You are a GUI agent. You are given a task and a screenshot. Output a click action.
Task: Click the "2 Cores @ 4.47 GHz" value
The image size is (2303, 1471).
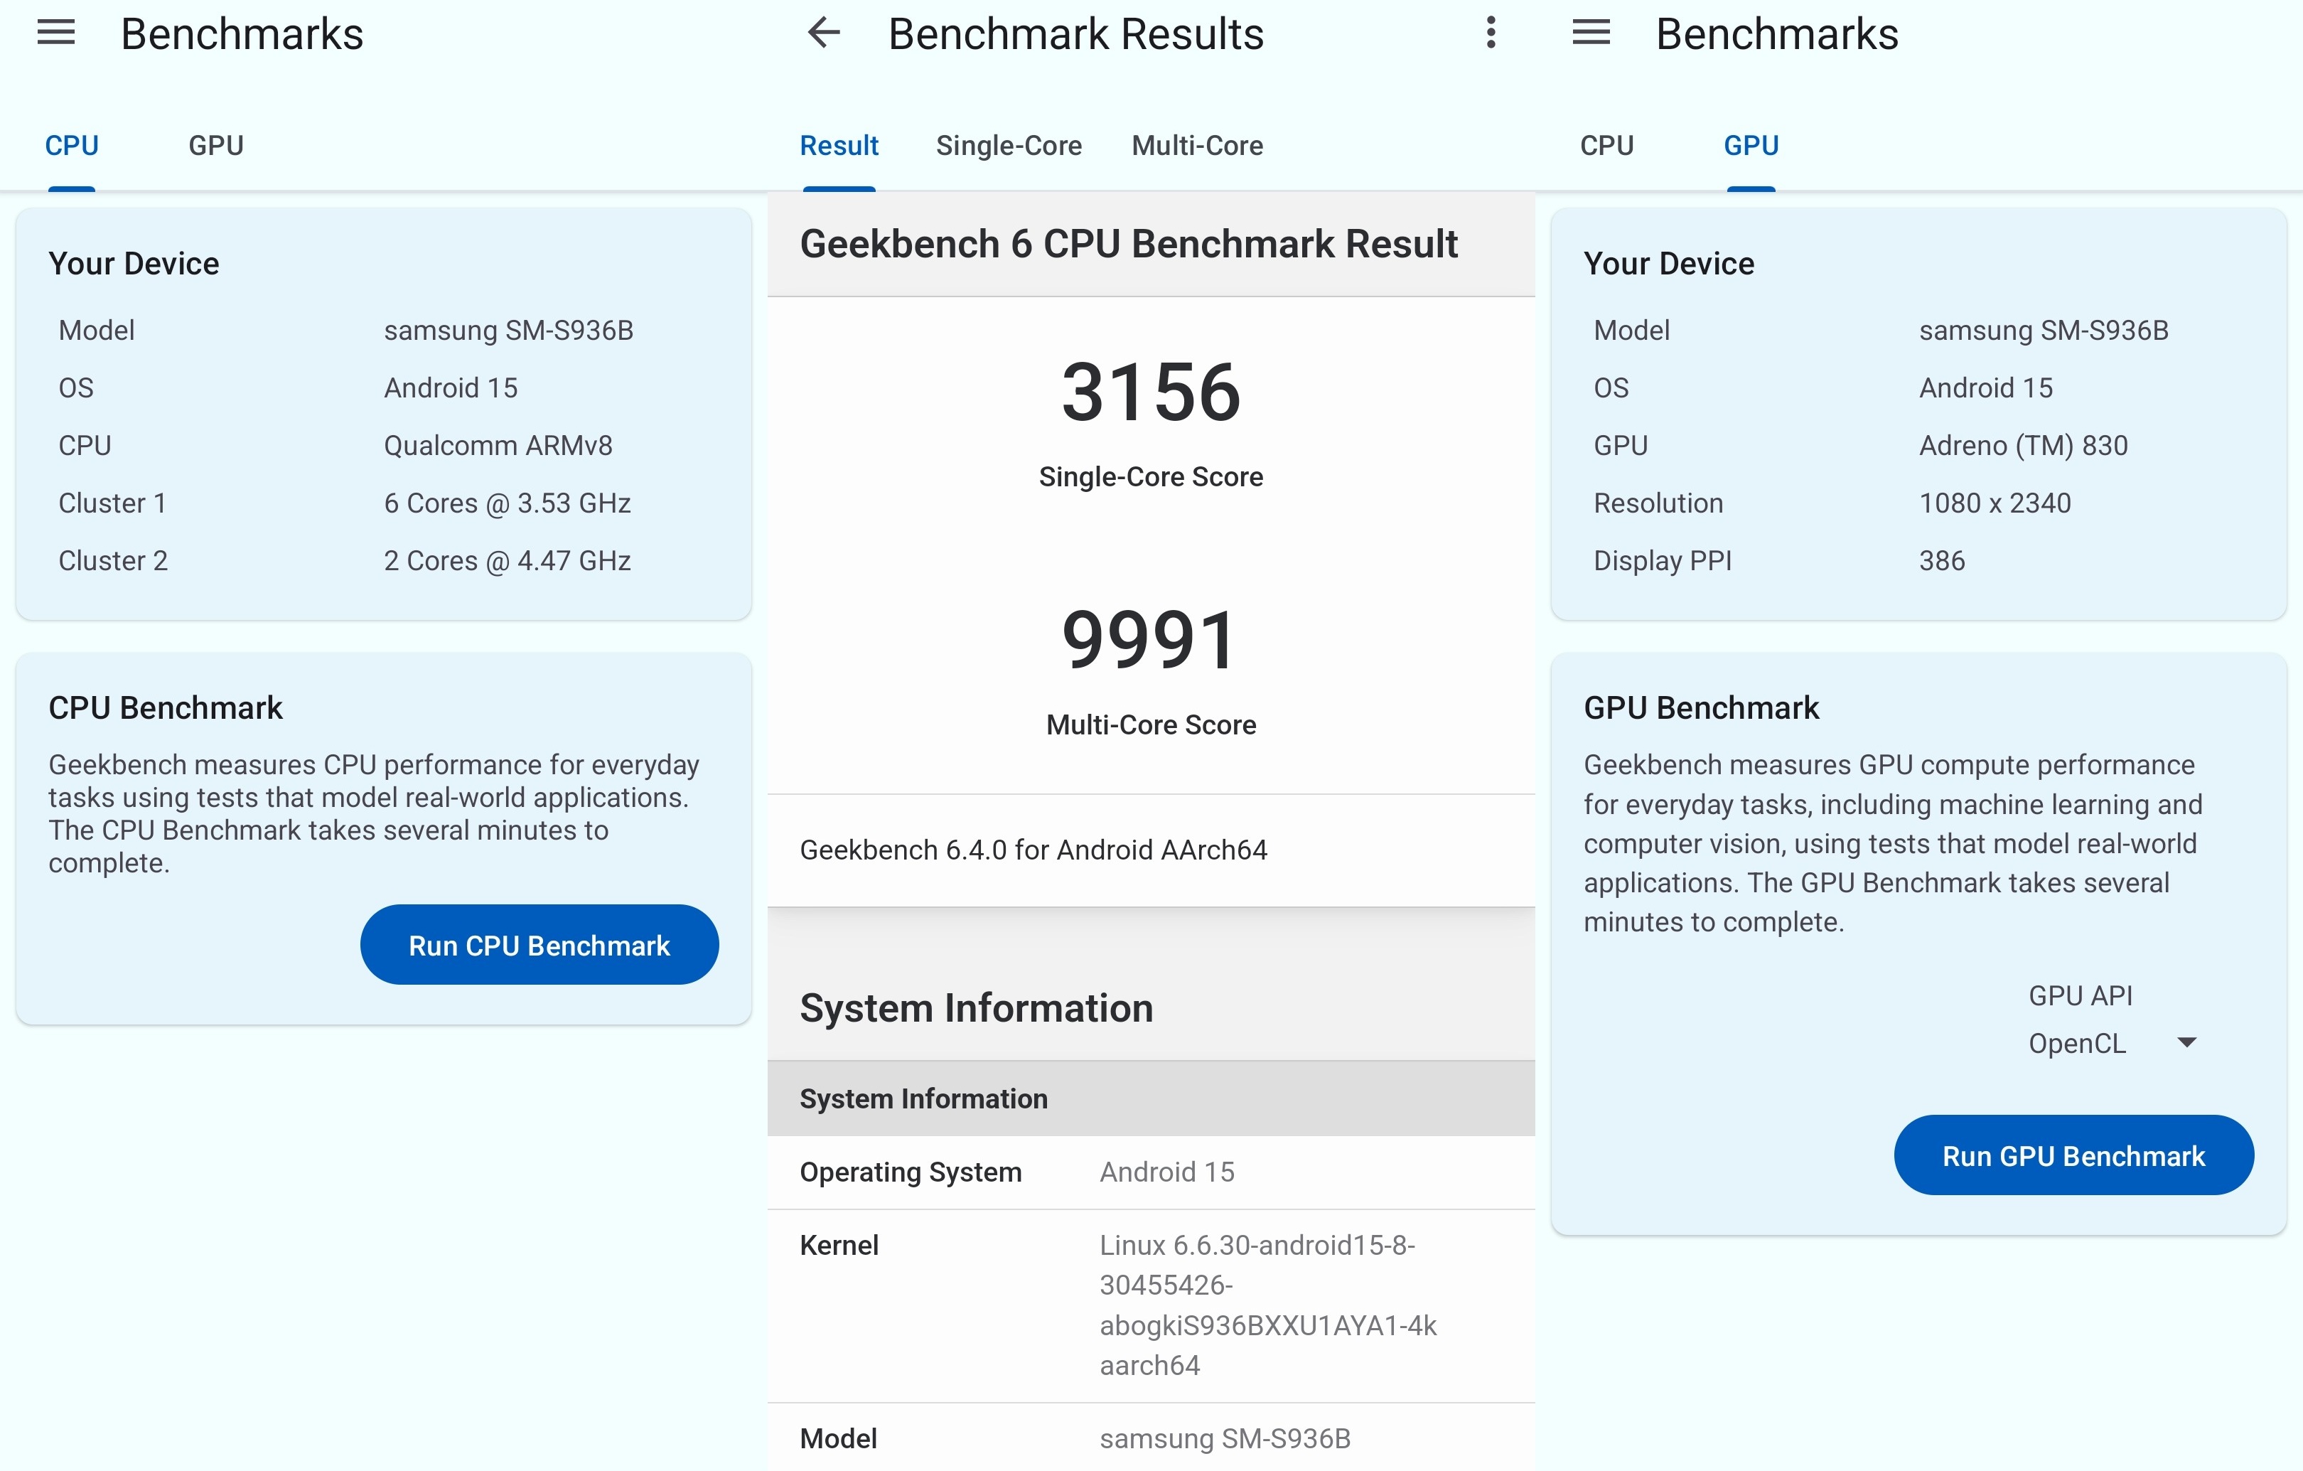[x=508, y=560]
